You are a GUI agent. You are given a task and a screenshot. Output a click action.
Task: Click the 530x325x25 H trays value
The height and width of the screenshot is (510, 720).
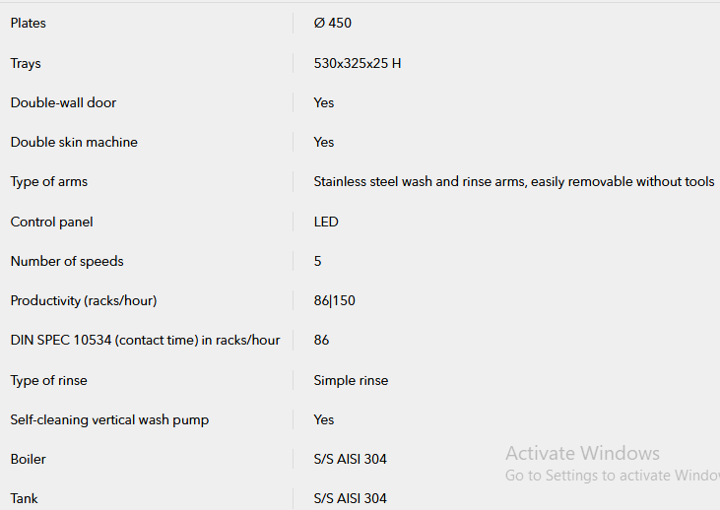(x=358, y=63)
